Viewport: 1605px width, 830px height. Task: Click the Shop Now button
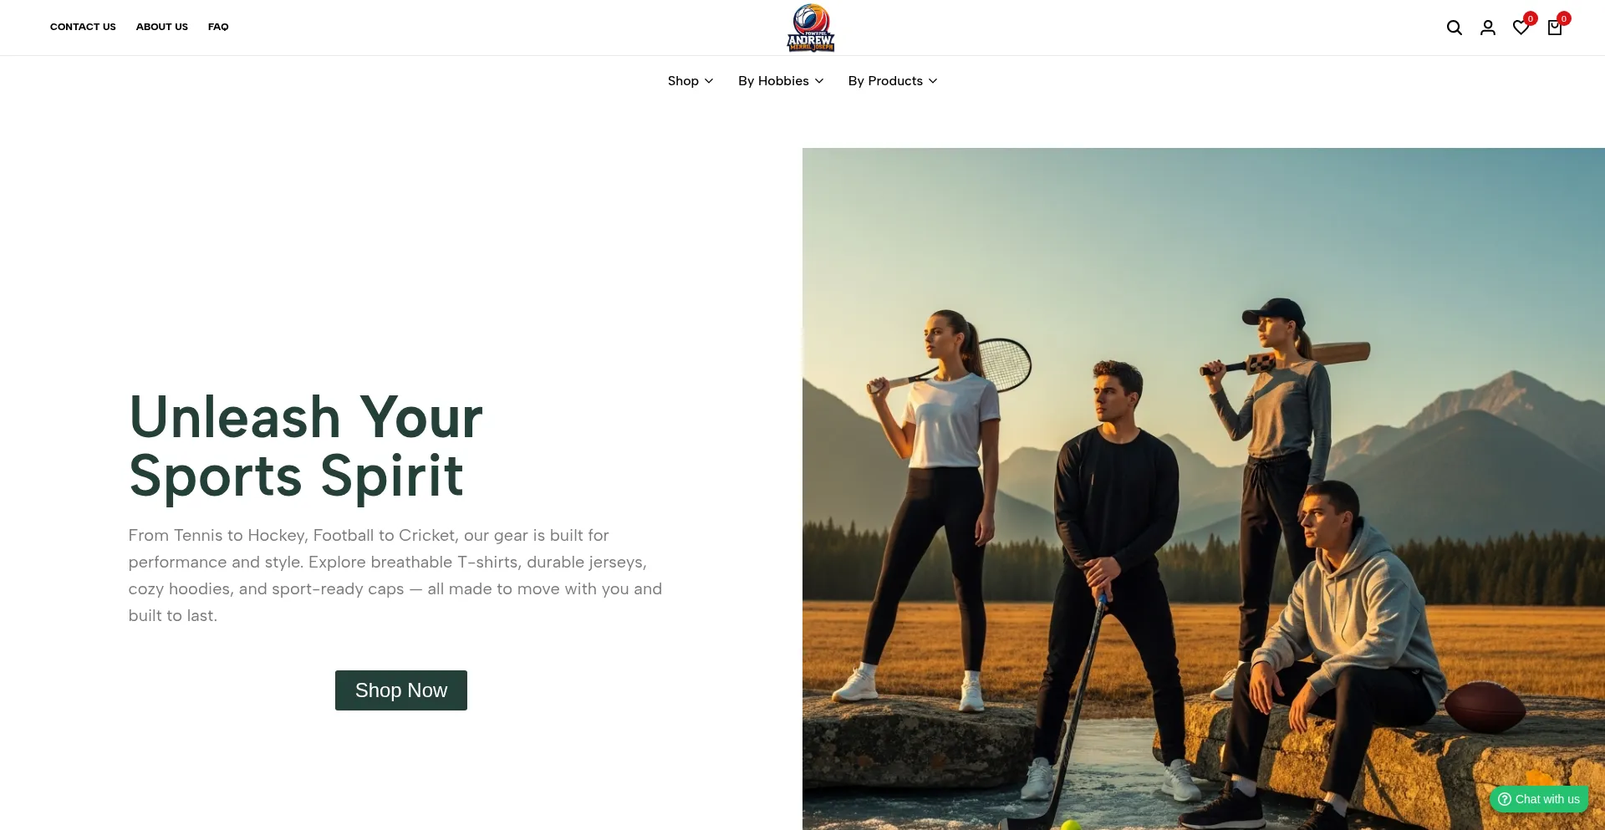pos(401,690)
